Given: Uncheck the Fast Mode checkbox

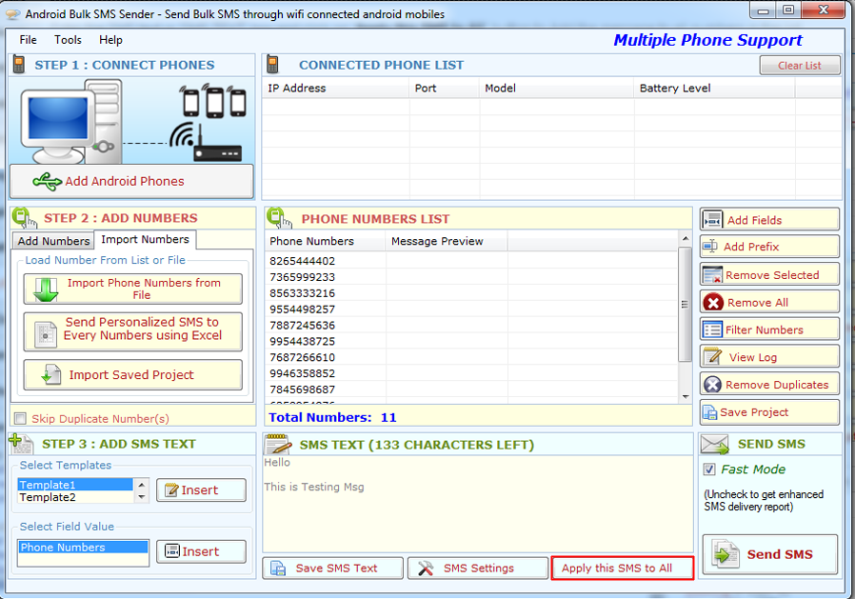Looking at the screenshot, I should pos(708,469).
